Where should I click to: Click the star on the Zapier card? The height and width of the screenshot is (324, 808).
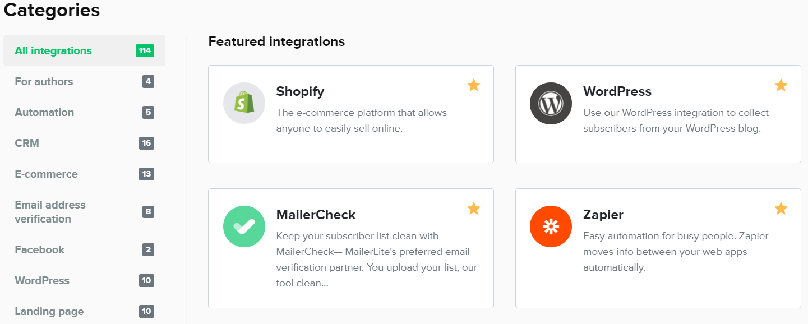781,209
